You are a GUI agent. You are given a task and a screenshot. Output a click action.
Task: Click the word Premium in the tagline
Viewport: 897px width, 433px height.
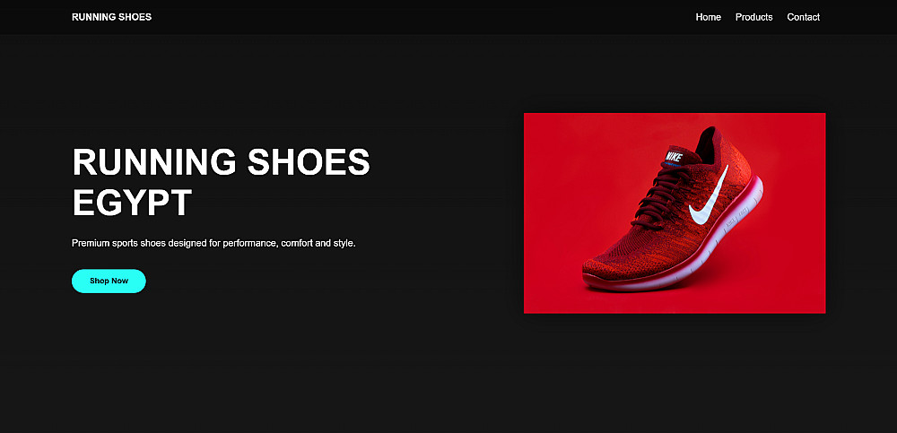point(91,243)
